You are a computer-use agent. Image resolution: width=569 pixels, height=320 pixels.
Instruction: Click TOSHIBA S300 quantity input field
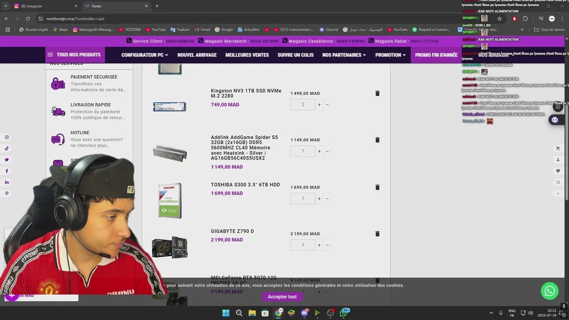click(x=303, y=199)
